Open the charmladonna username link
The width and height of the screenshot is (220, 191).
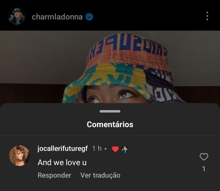point(57,17)
